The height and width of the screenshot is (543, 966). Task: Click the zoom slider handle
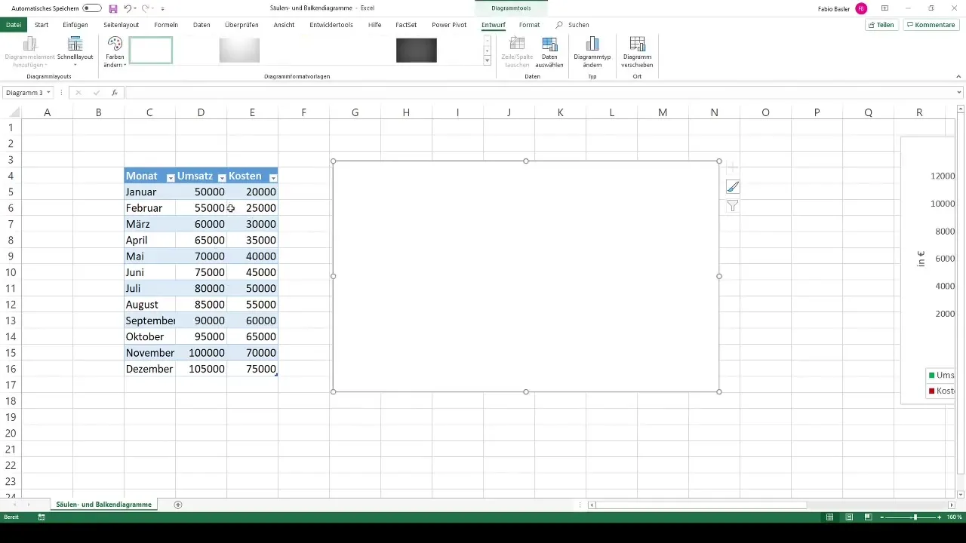pyautogui.click(x=915, y=517)
